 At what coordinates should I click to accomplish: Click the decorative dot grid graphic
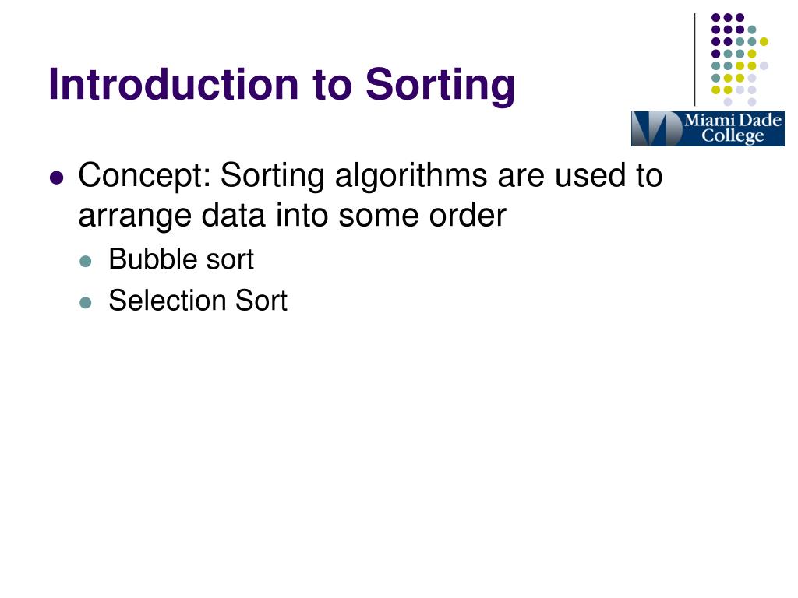click(x=739, y=59)
